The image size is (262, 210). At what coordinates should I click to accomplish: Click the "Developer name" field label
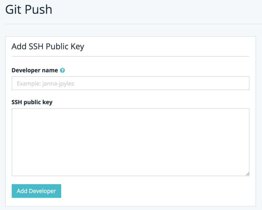point(35,70)
